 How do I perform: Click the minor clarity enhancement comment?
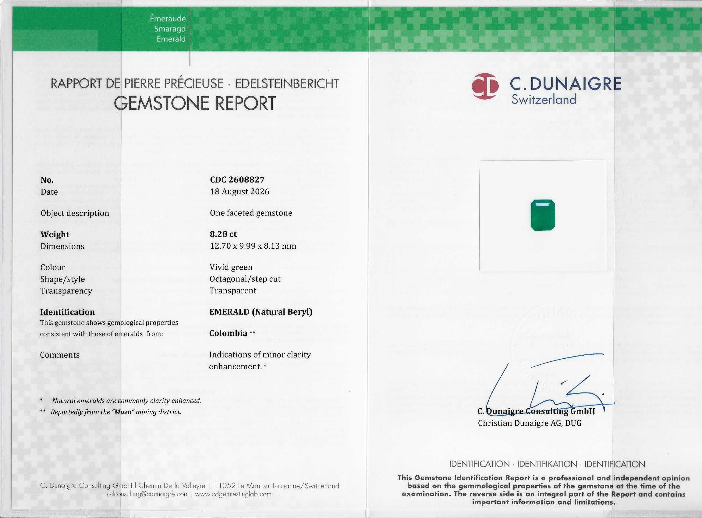pyautogui.click(x=260, y=360)
